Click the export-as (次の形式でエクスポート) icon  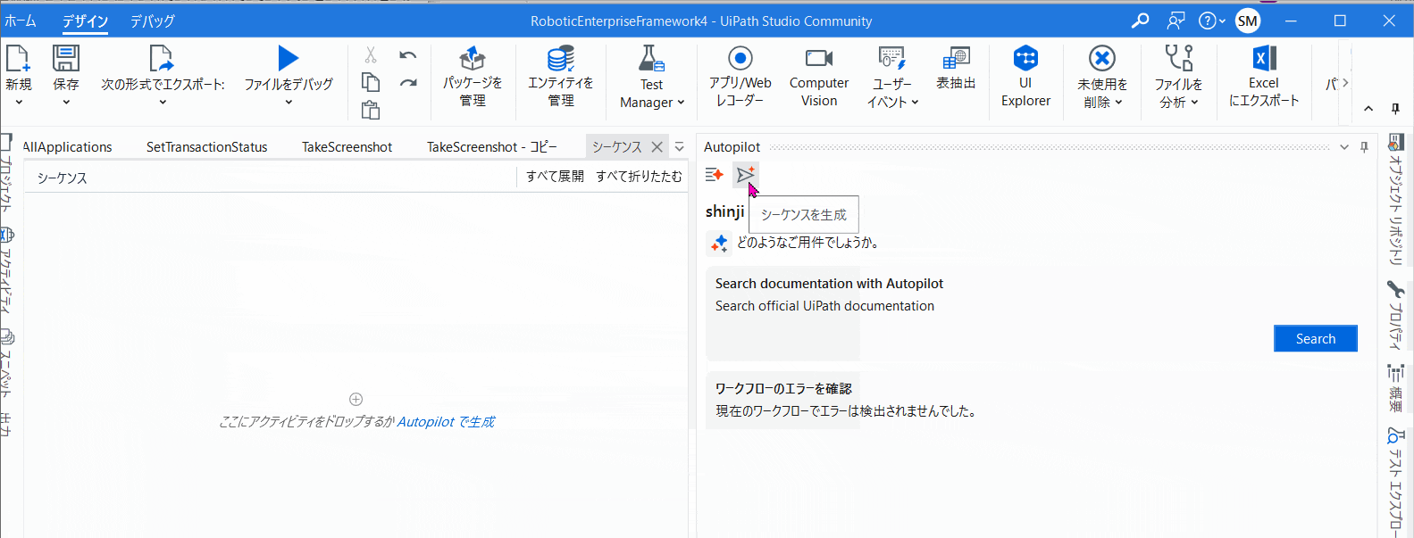pyautogui.click(x=162, y=58)
